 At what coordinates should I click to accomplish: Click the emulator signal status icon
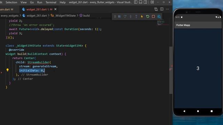click(218, 17)
